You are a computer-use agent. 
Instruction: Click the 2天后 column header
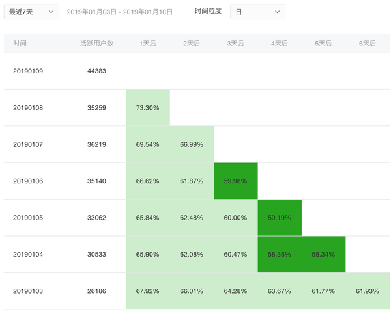pyautogui.click(x=192, y=44)
